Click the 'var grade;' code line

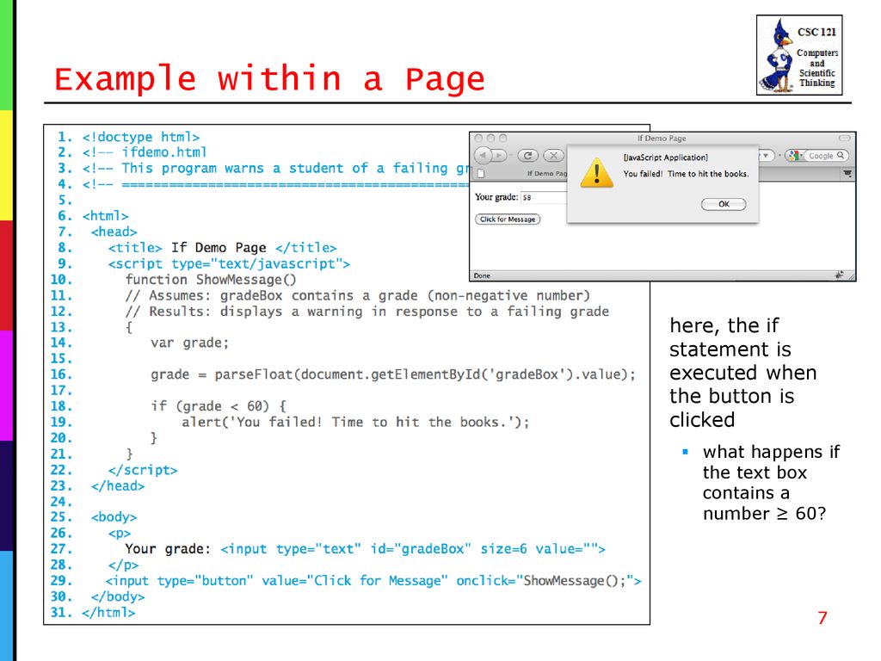(190, 343)
